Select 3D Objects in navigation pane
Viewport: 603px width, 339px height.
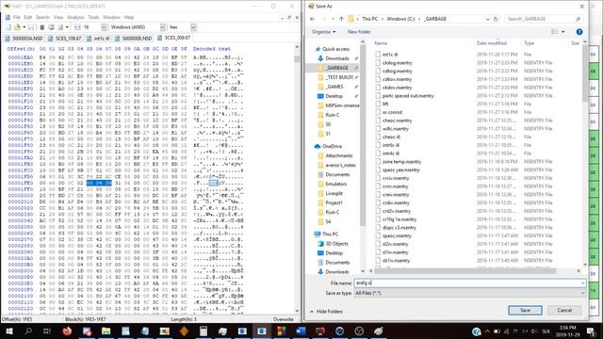click(x=336, y=244)
